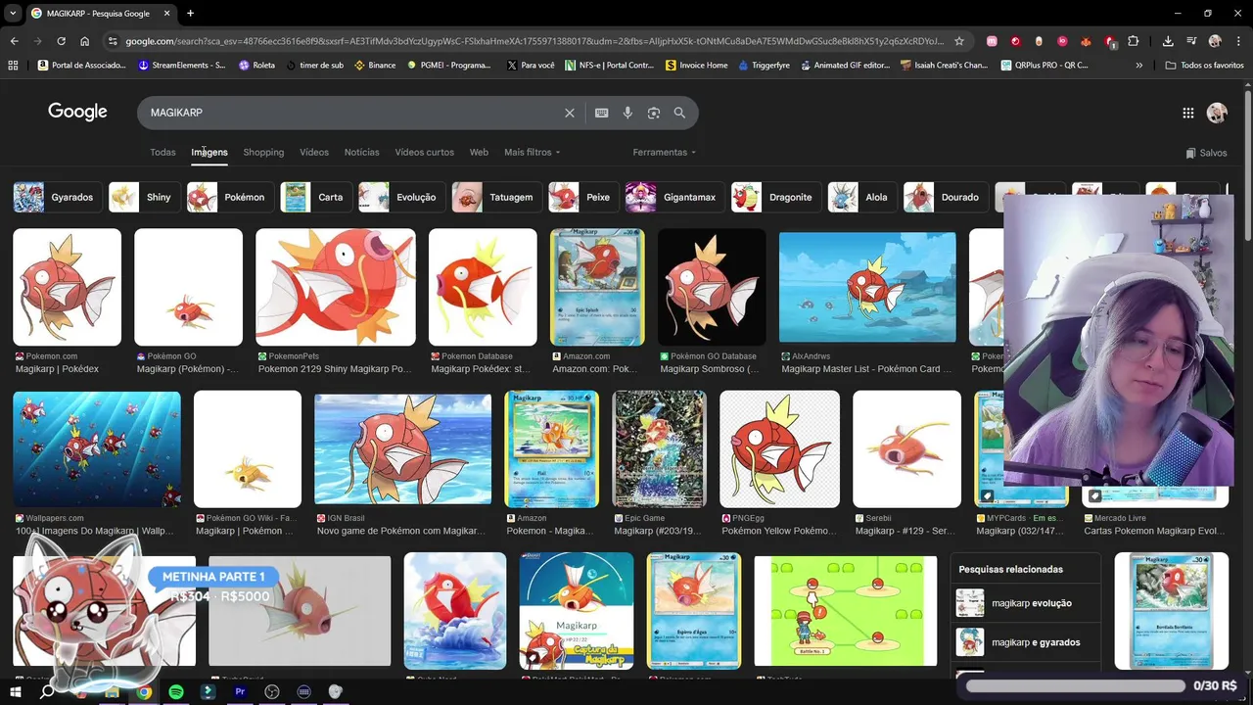This screenshot has height=705, width=1253.
Task: Open the media controls icon in toolbar
Action: pos(1191,41)
